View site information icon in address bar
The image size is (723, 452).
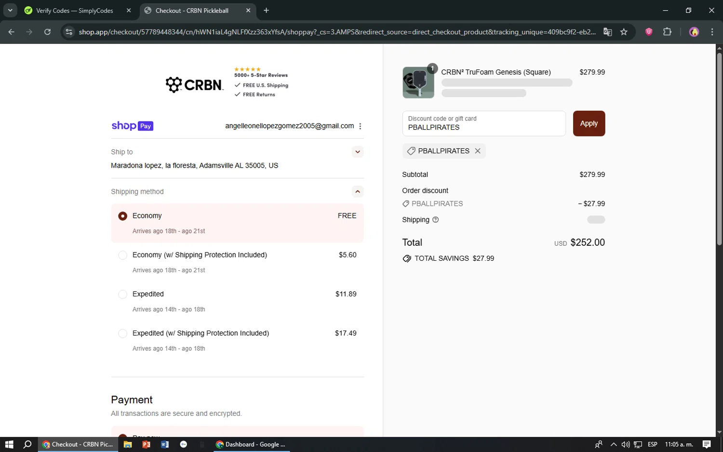point(69,32)
